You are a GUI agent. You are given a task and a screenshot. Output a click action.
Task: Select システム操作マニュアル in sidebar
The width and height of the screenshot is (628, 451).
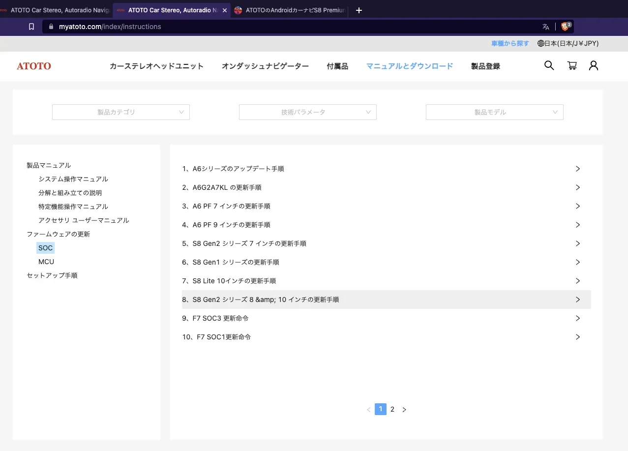click(x=73, y=179)
